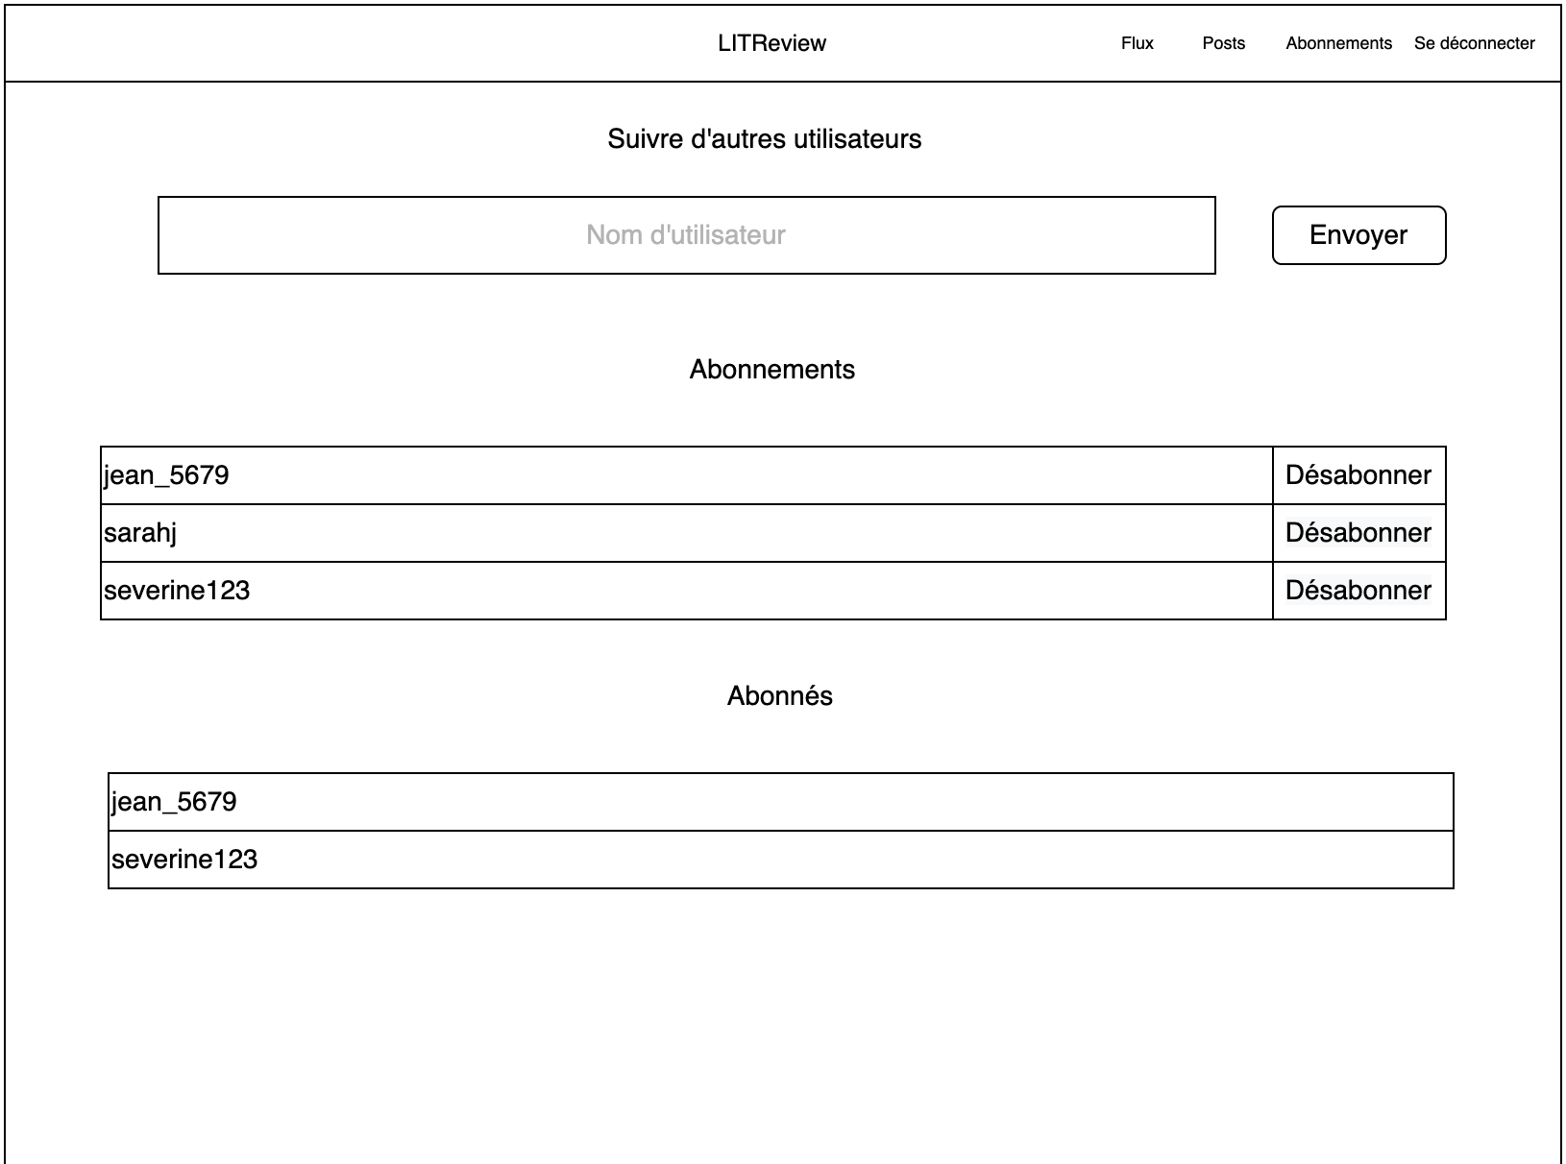This screenshot has width=1566, height=1164.
Task: Click Désabonner next to sarahj
Action: 1358,533
